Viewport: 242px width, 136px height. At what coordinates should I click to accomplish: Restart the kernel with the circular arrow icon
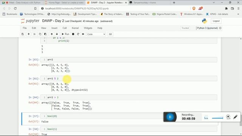point(78,34)
